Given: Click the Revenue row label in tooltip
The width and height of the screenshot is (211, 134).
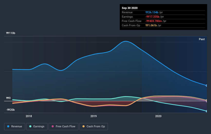Looking at the screenshot, I should tap(127, 13).
